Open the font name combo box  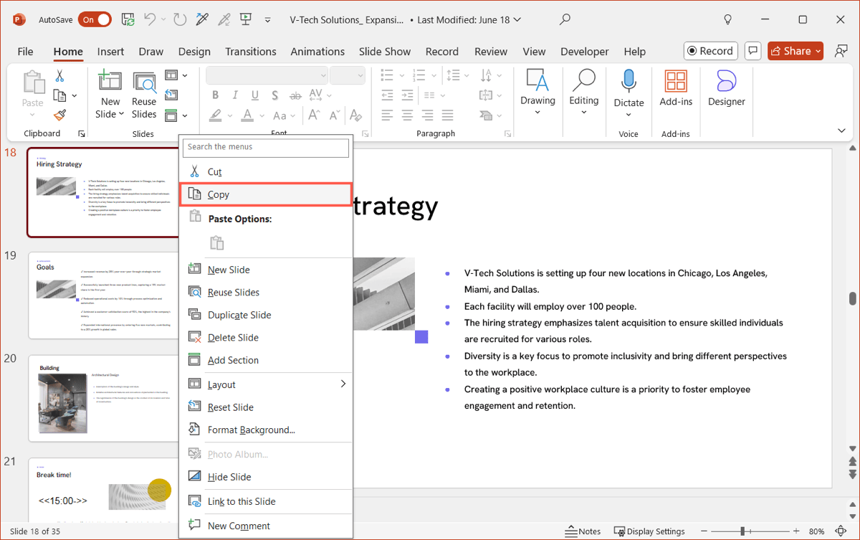pyautogui.click(x=267, y=75)
